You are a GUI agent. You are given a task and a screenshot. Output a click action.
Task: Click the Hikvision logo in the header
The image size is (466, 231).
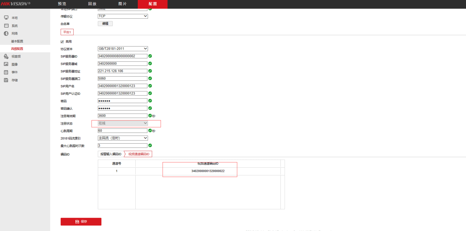[x=15, y=4]
